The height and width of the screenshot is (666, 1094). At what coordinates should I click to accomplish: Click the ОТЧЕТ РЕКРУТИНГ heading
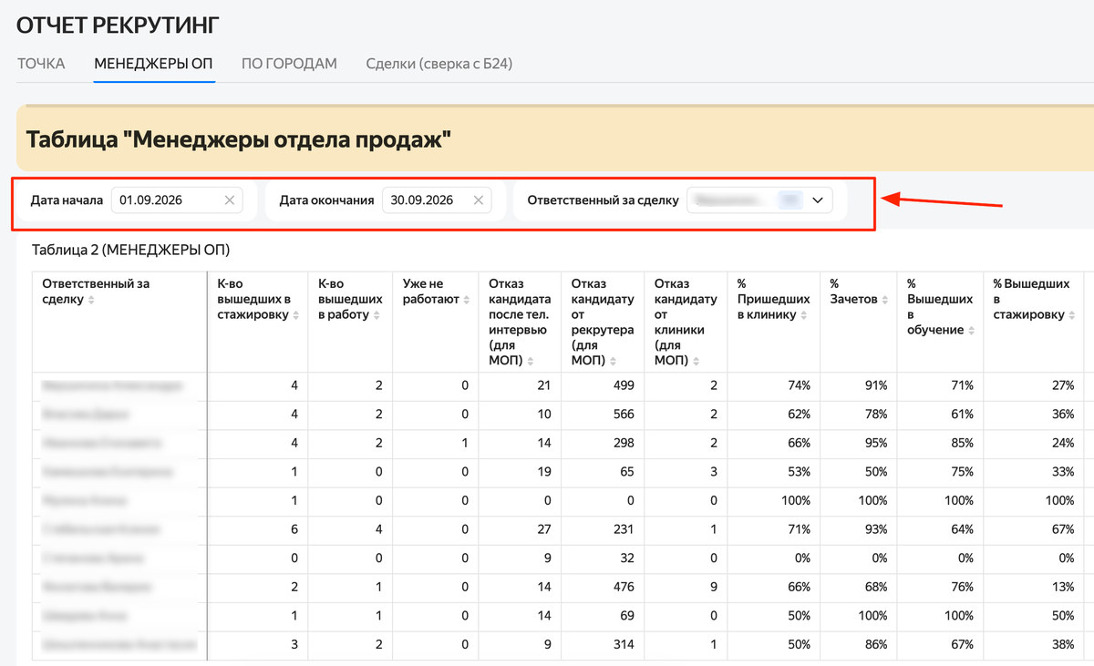pos(119,26)
